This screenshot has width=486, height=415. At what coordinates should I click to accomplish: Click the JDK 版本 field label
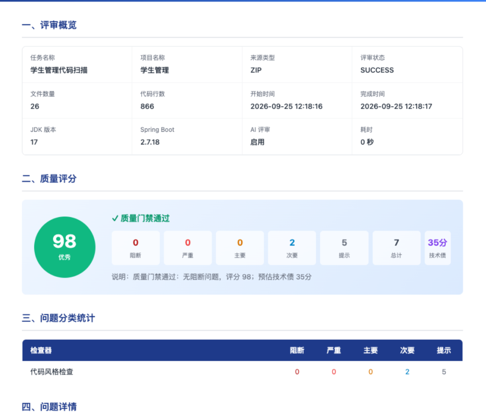pos(43,130)
